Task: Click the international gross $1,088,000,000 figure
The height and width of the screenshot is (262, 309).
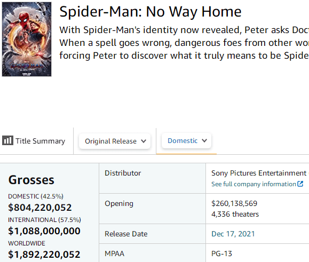Action: (44, 231)
